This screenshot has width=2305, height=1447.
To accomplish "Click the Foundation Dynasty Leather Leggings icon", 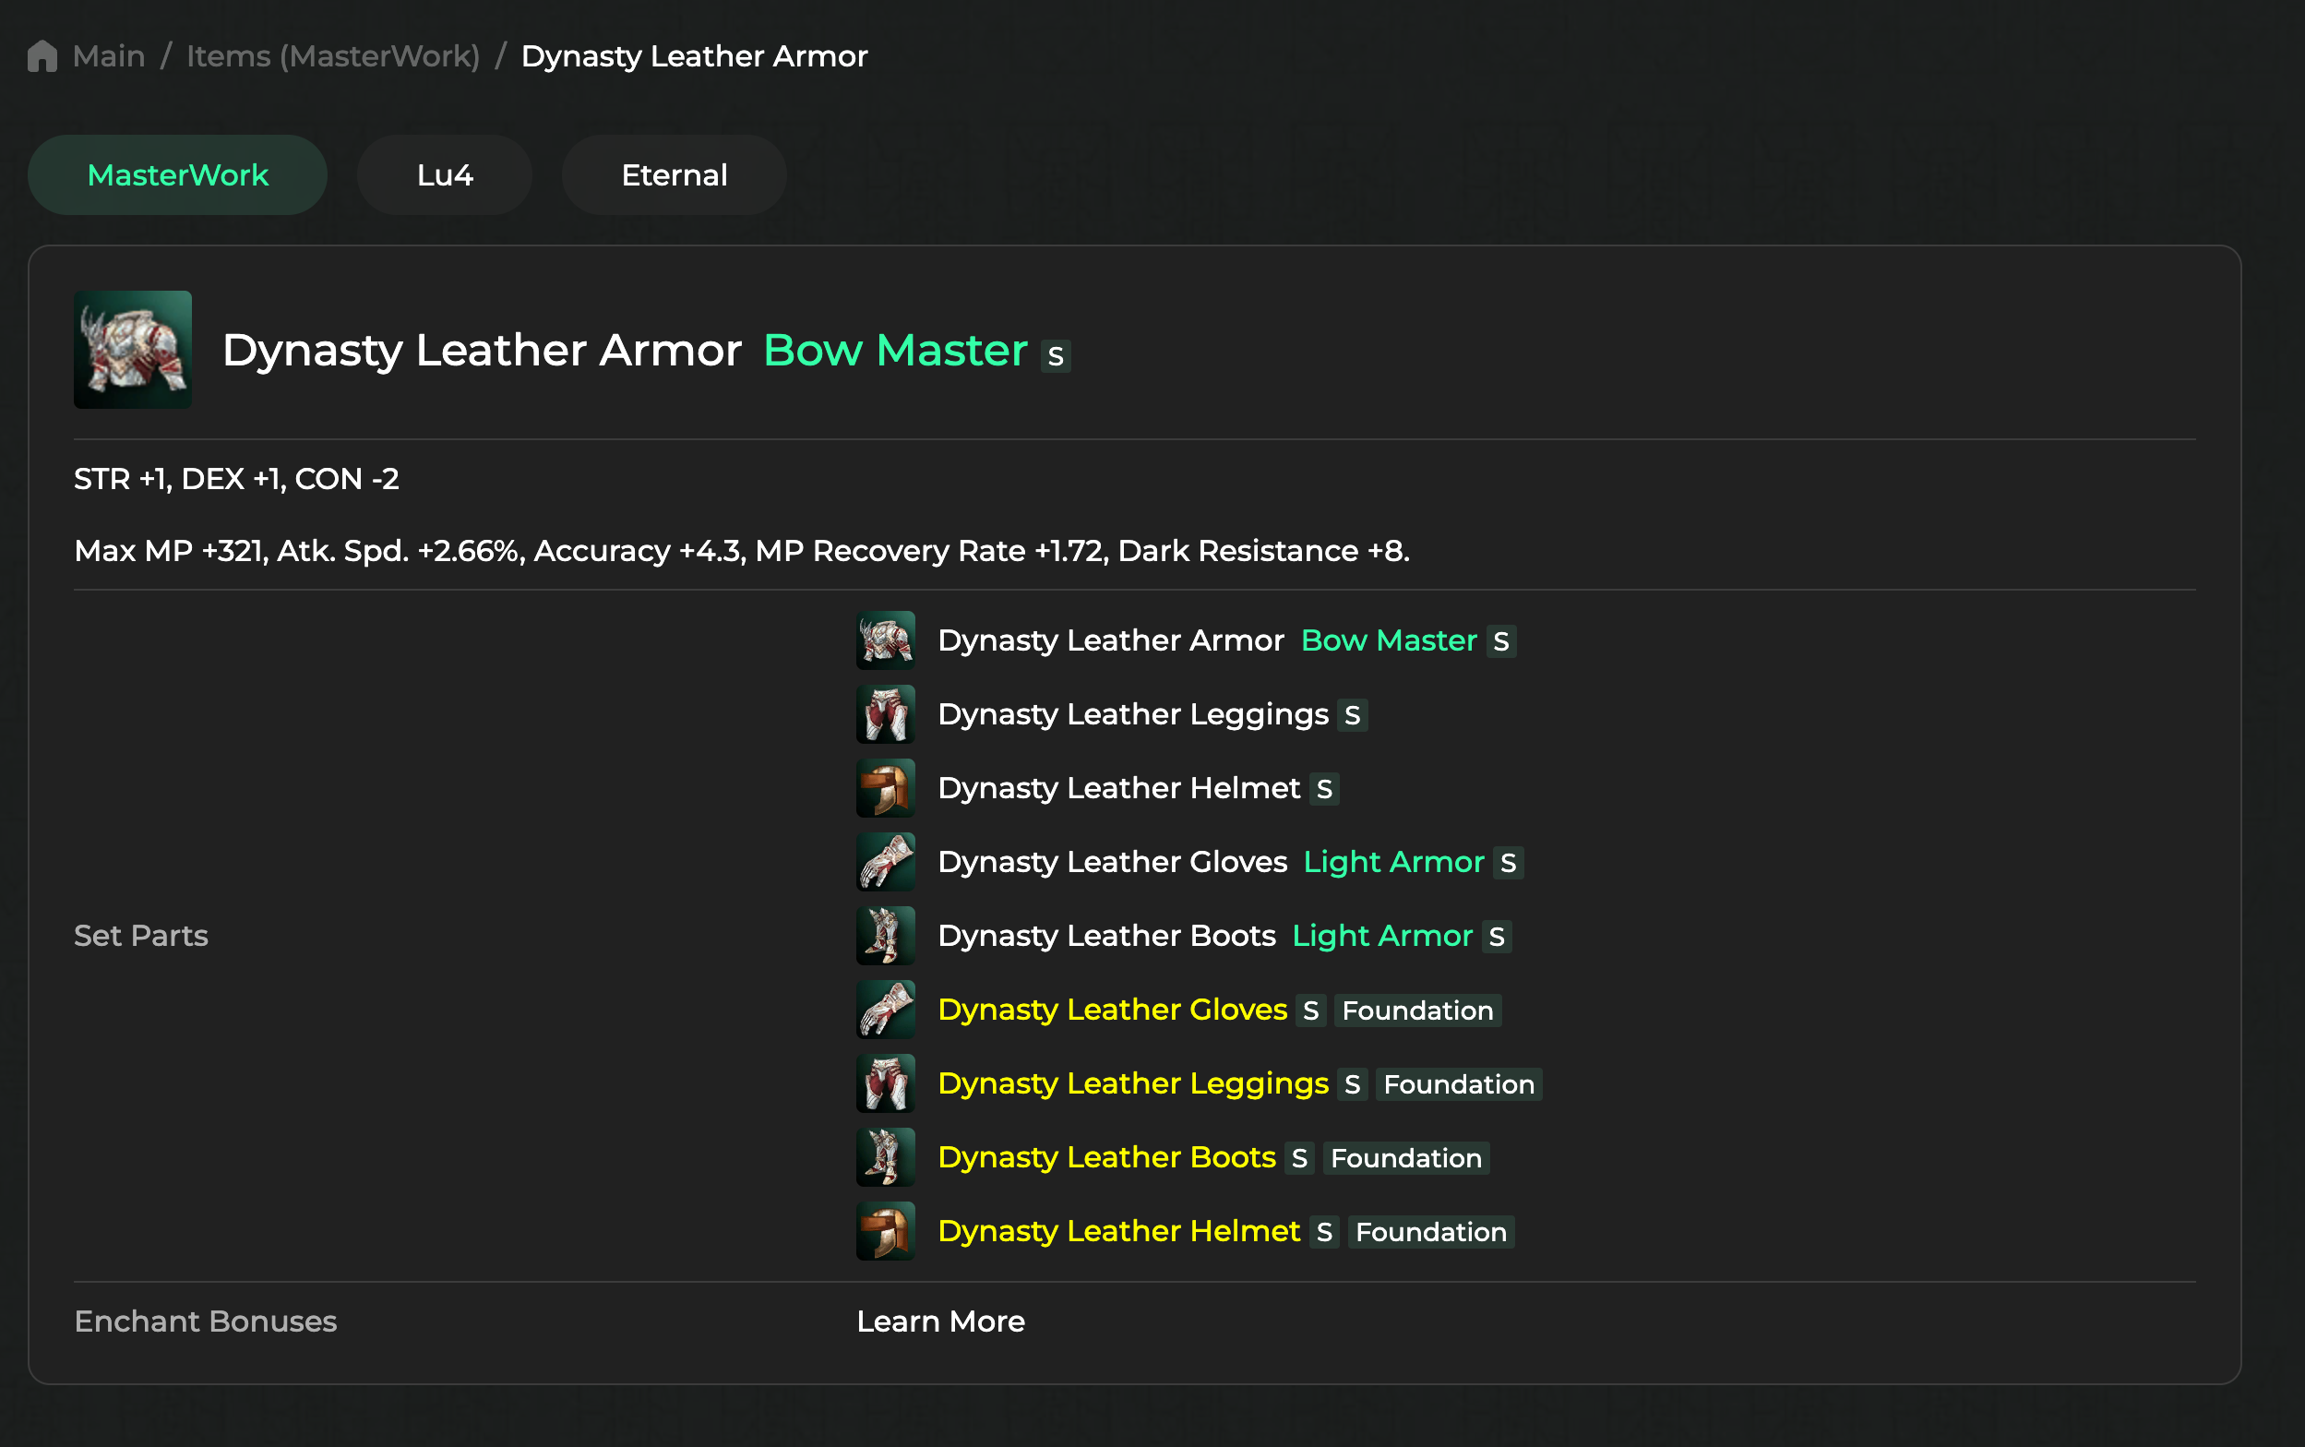I will [885, 1083].
